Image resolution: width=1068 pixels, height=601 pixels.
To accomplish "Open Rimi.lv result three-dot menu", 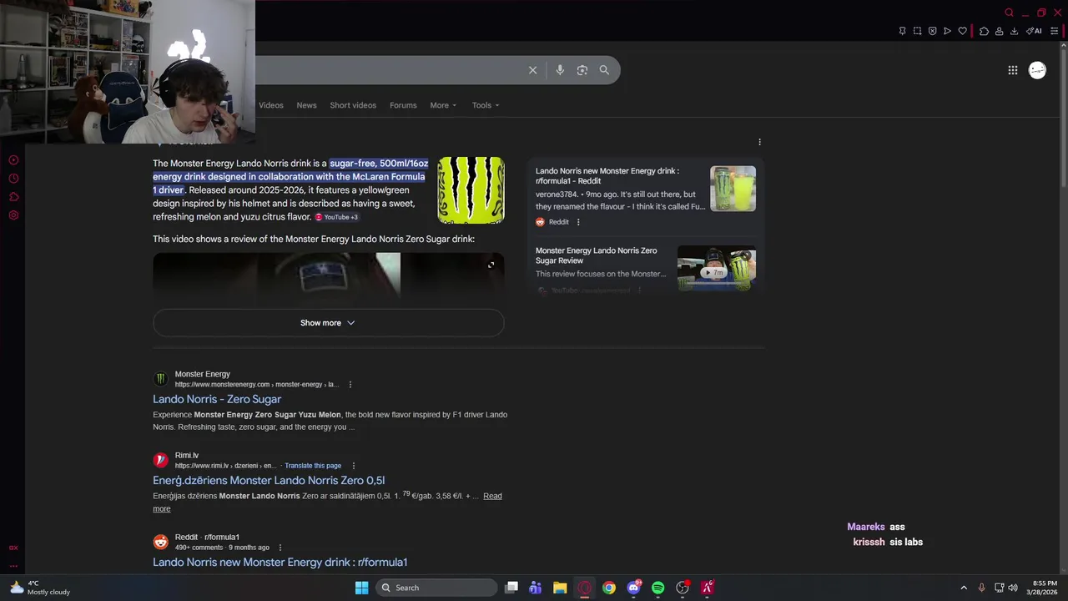I will 354,466.
